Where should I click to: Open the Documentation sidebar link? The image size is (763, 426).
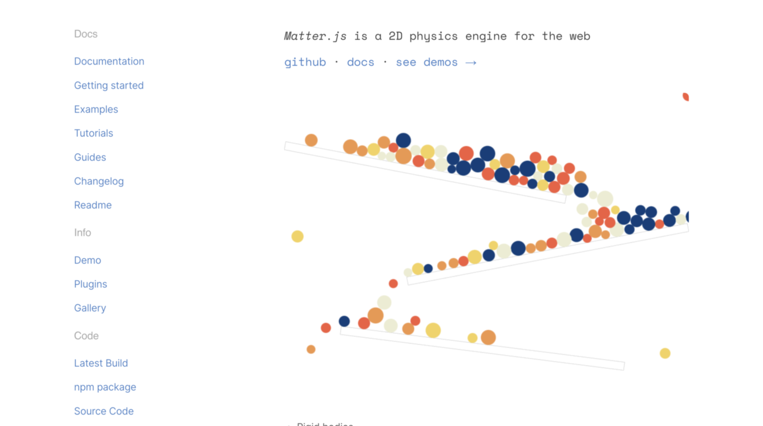(x=109, y=61)
